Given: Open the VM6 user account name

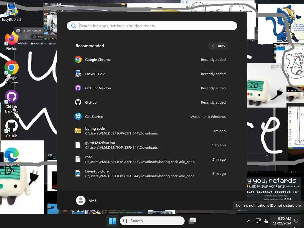Looking at the screenshot, I should (x=93, y=201).
